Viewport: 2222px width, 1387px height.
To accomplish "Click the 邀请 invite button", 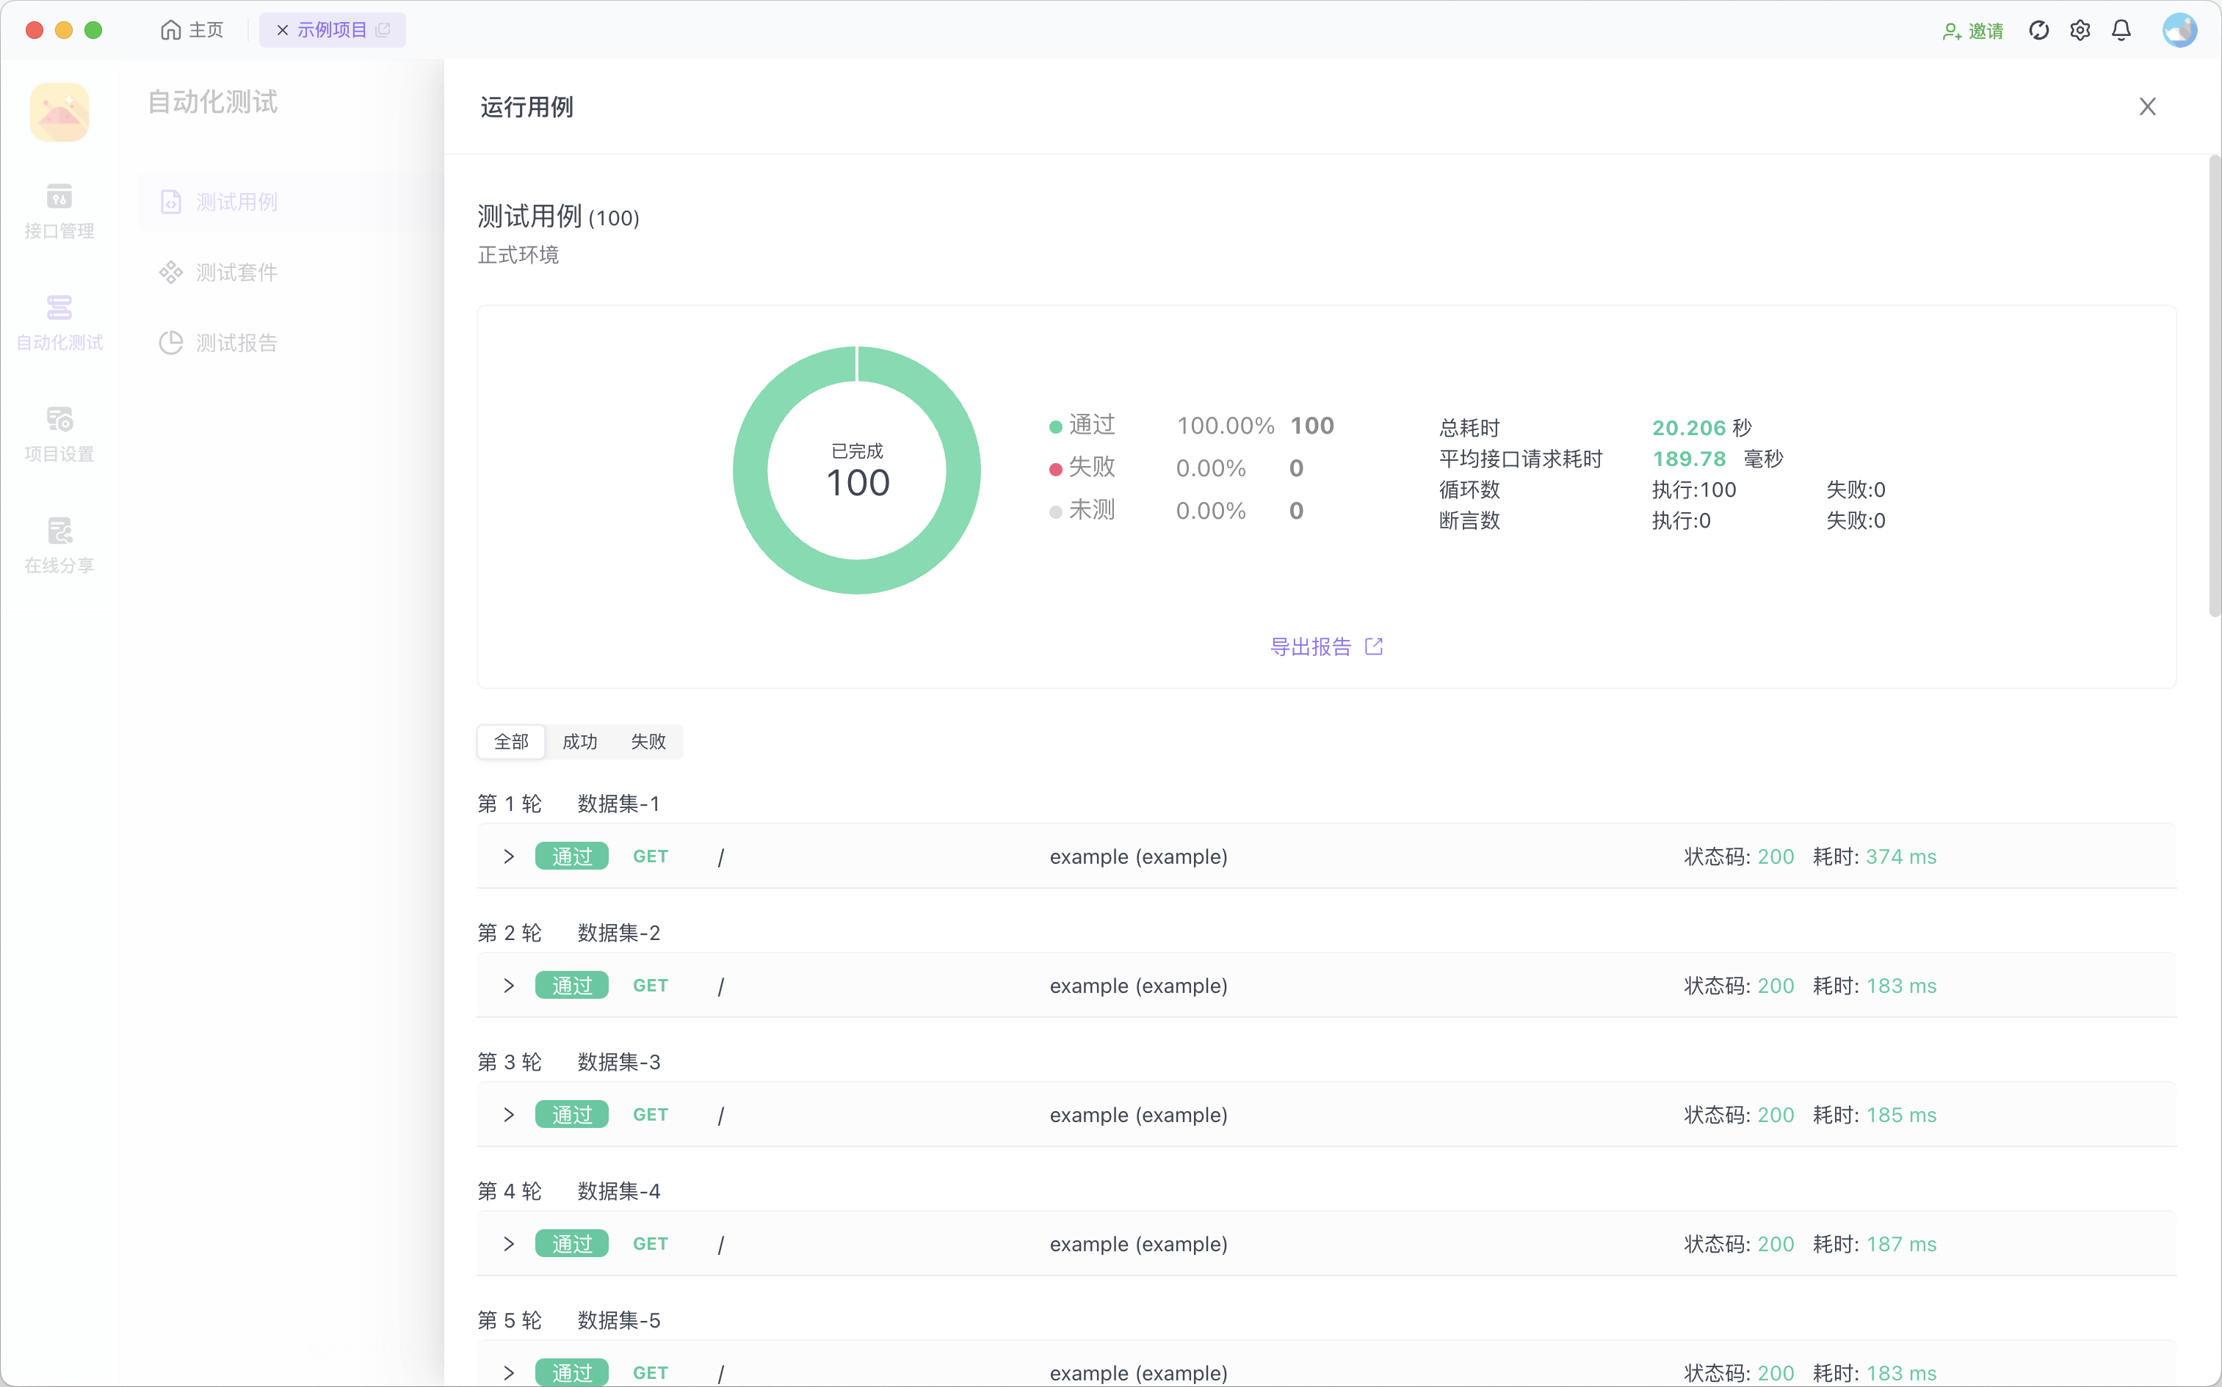I will 1972,30.
